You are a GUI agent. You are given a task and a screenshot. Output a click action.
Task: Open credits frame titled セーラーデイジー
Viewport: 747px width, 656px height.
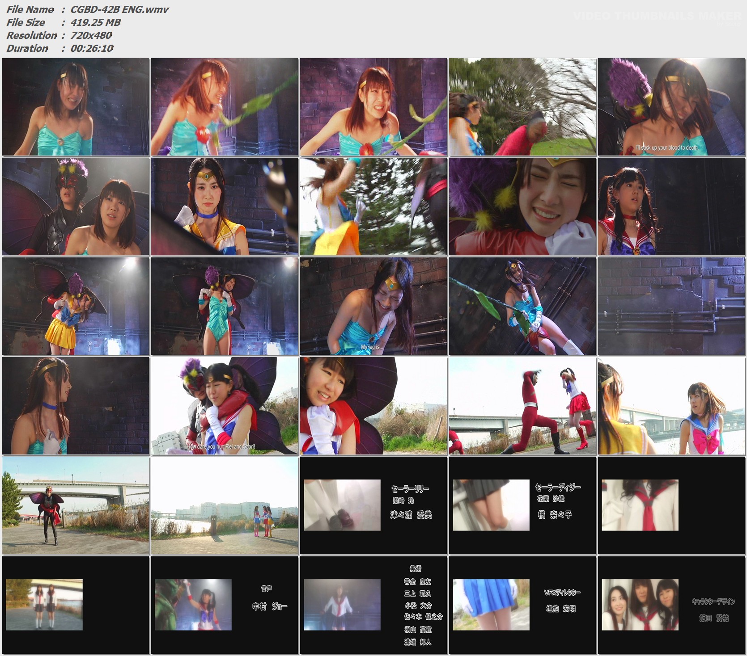[522, 505]
